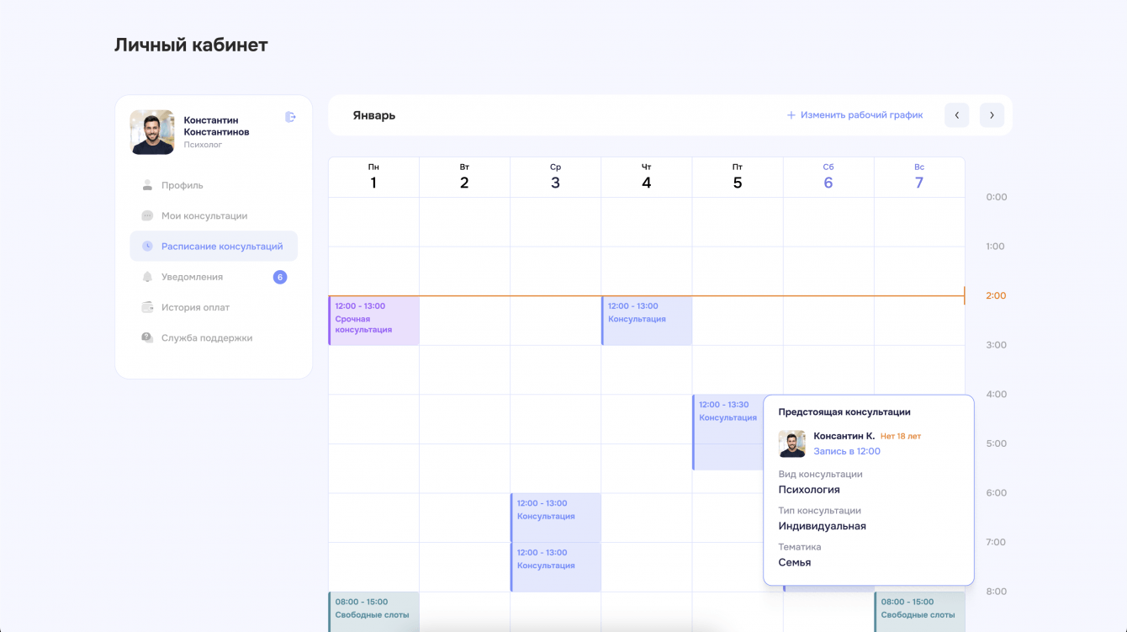Click the Сб 6 day header

tap(828, 177)
